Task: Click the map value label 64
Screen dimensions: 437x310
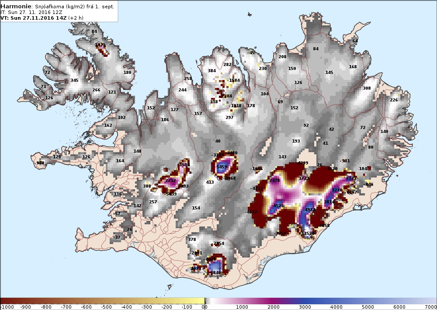Action: (355, 41)
